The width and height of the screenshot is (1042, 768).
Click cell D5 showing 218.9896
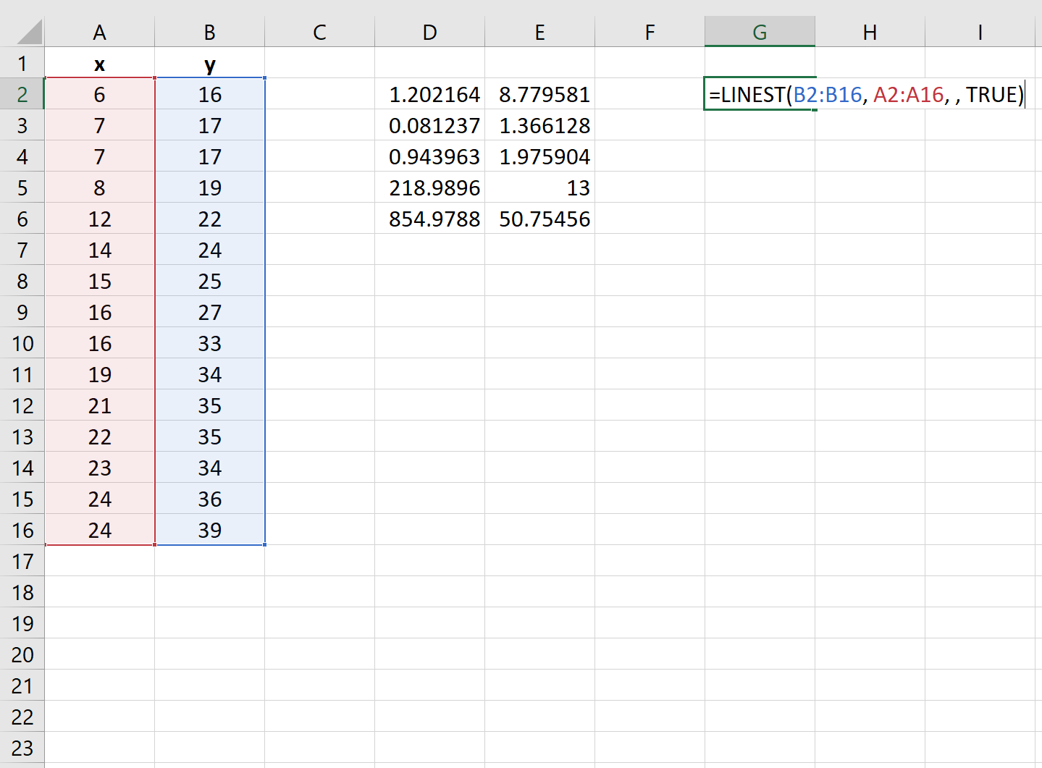[430, 187]
